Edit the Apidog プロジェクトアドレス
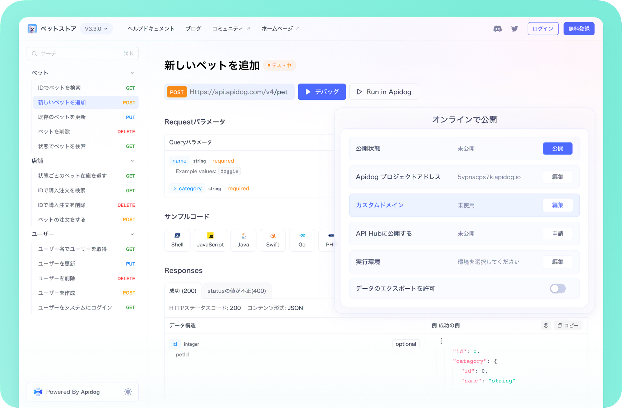This screenshot has width=622, height=408. (558, 177)
